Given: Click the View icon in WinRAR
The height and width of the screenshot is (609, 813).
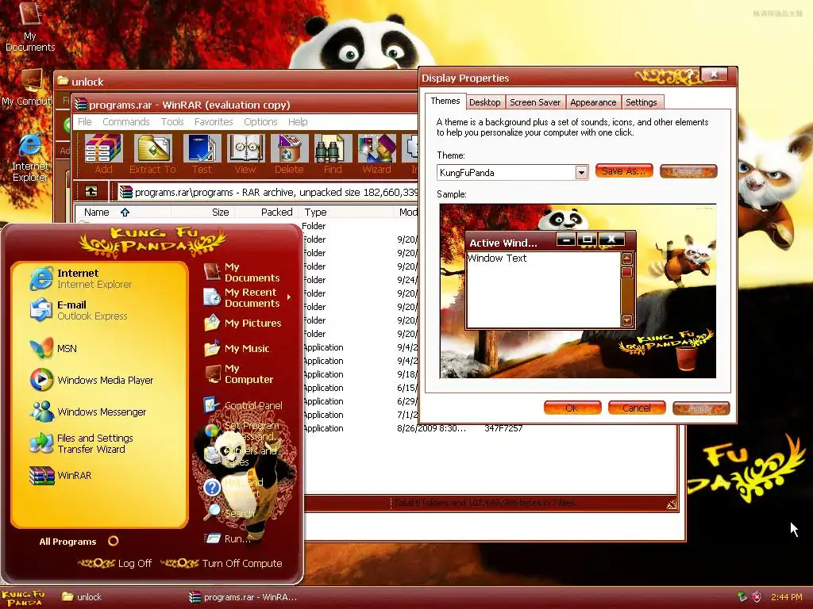Looking at the screenshot, I should point(245,153).
